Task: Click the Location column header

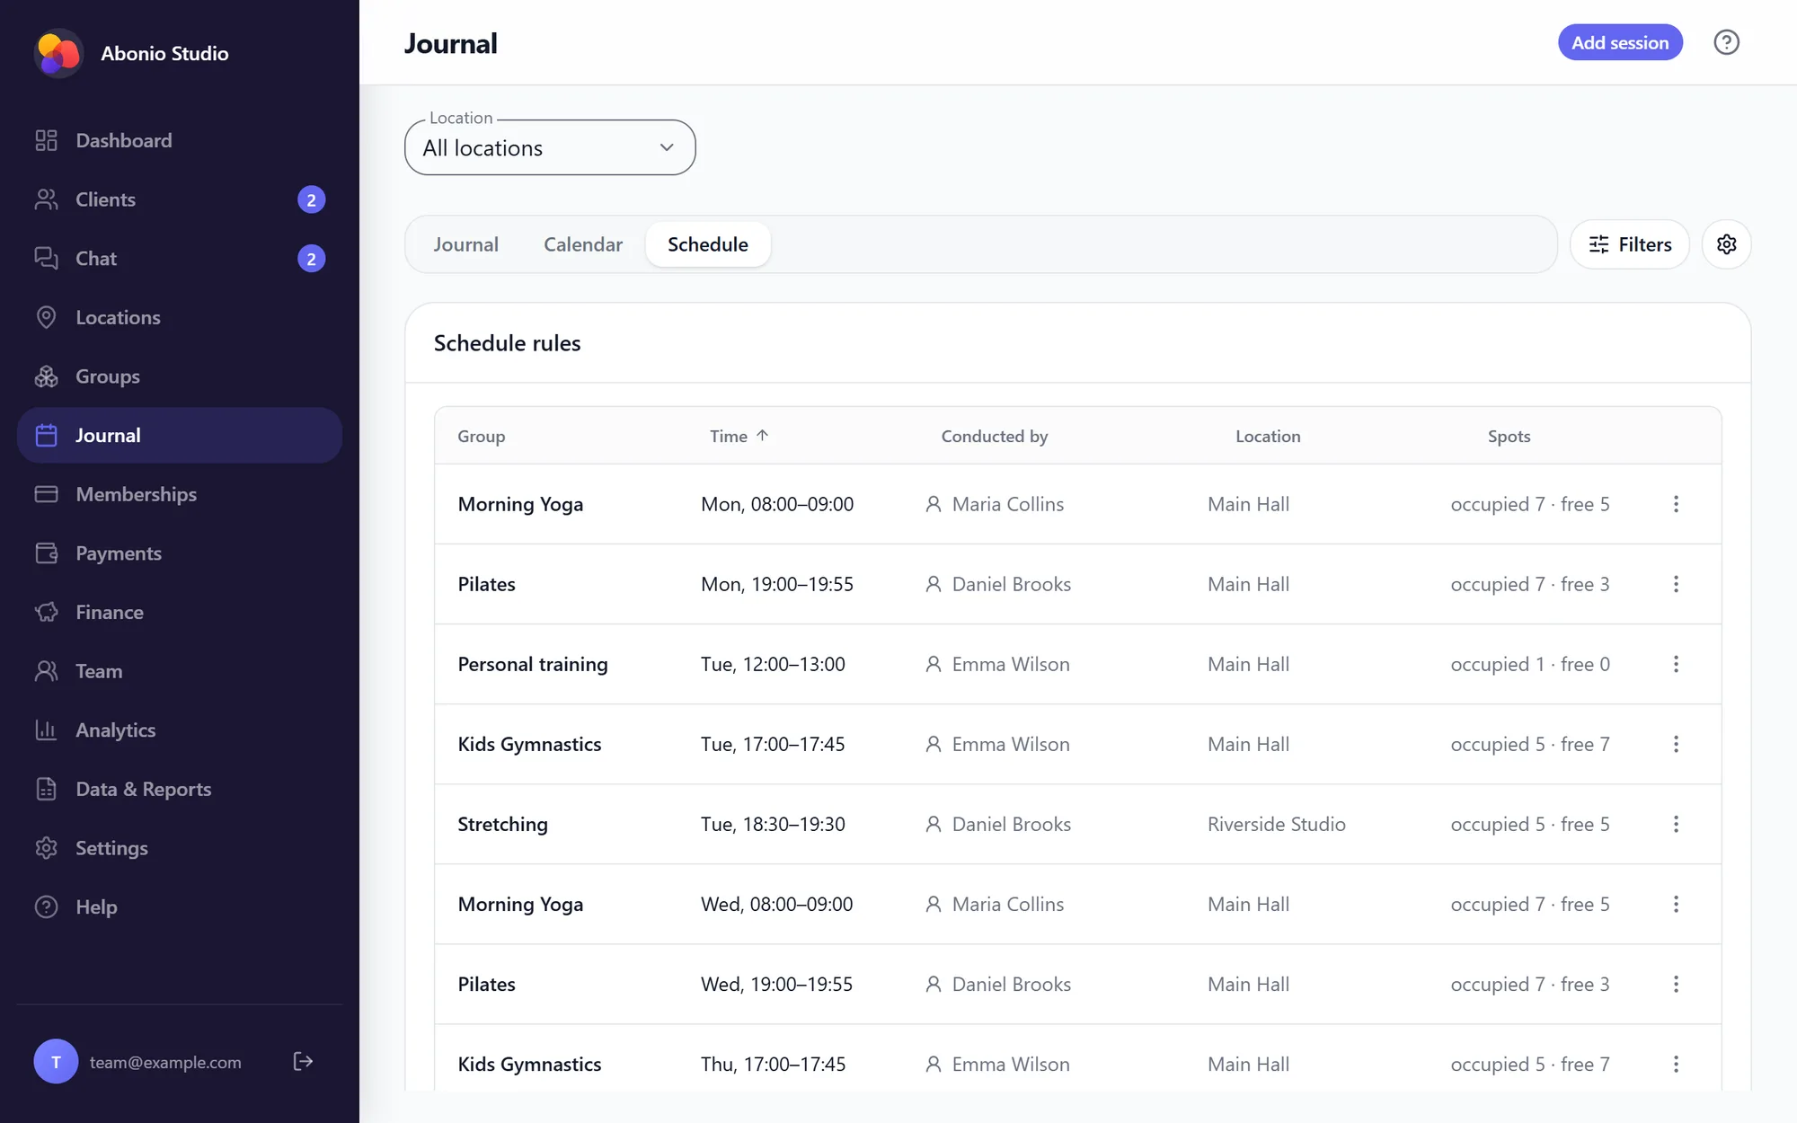Action: coord(1268,436)
